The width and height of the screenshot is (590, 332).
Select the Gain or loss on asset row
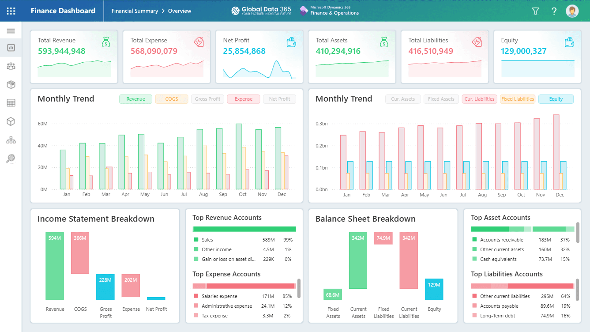pos(244,259)
